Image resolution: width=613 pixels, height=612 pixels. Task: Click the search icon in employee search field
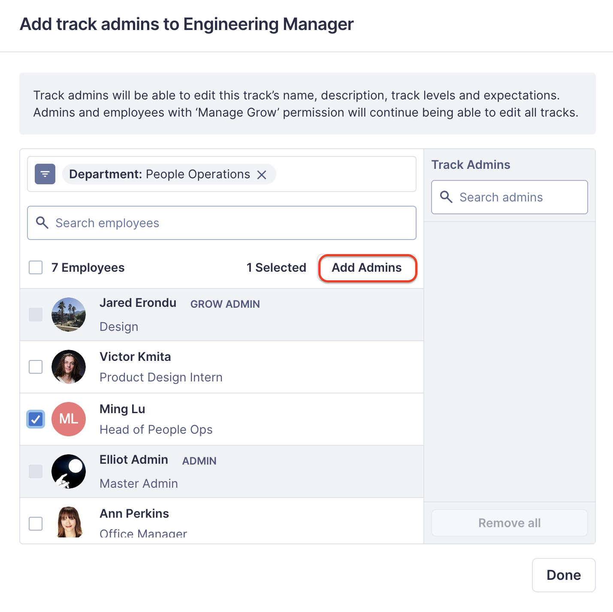pos(42,223)
